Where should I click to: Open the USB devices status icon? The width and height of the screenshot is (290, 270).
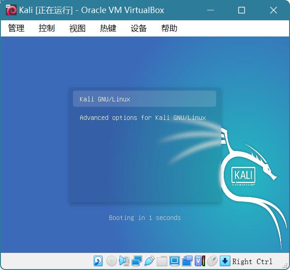click(149, 261)
